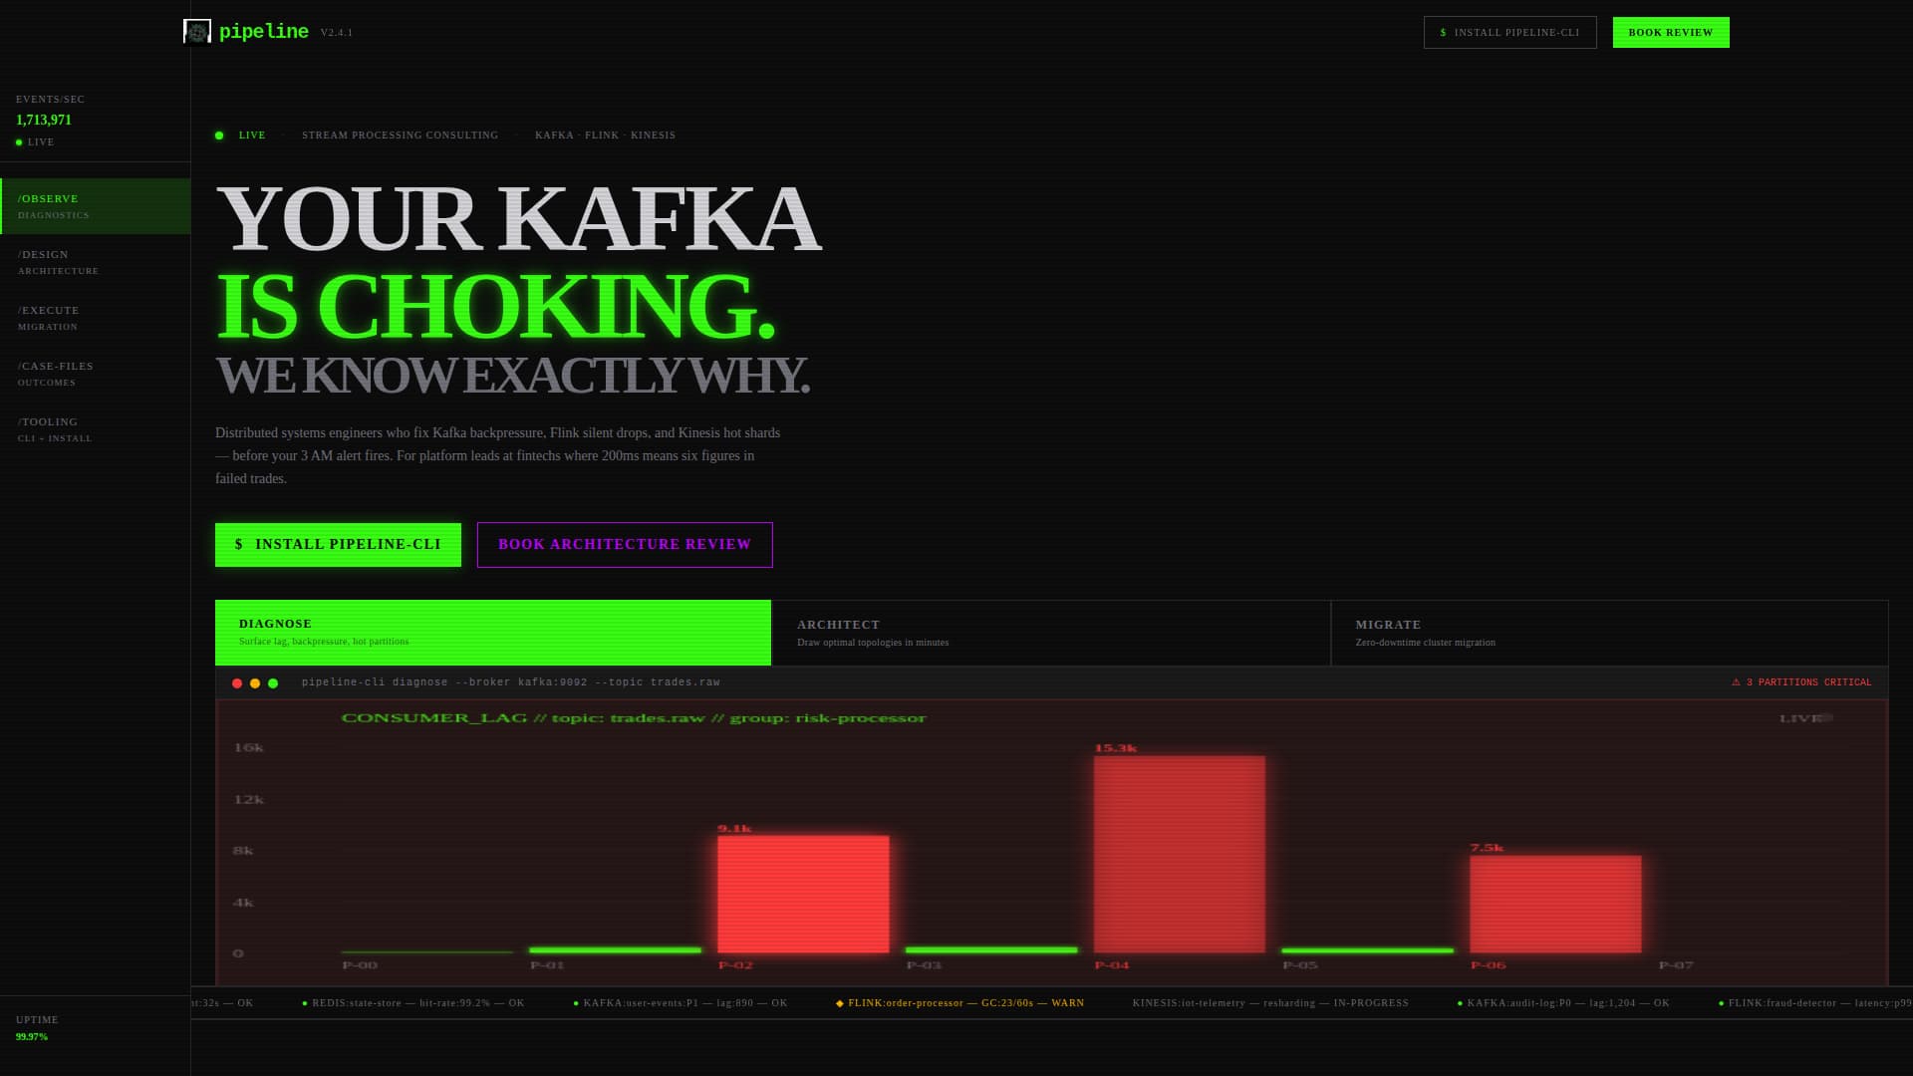This screenshot has width=1913, height=1076.
Task: Click sidebar events/sec live status dot
Action: point(19,142)
